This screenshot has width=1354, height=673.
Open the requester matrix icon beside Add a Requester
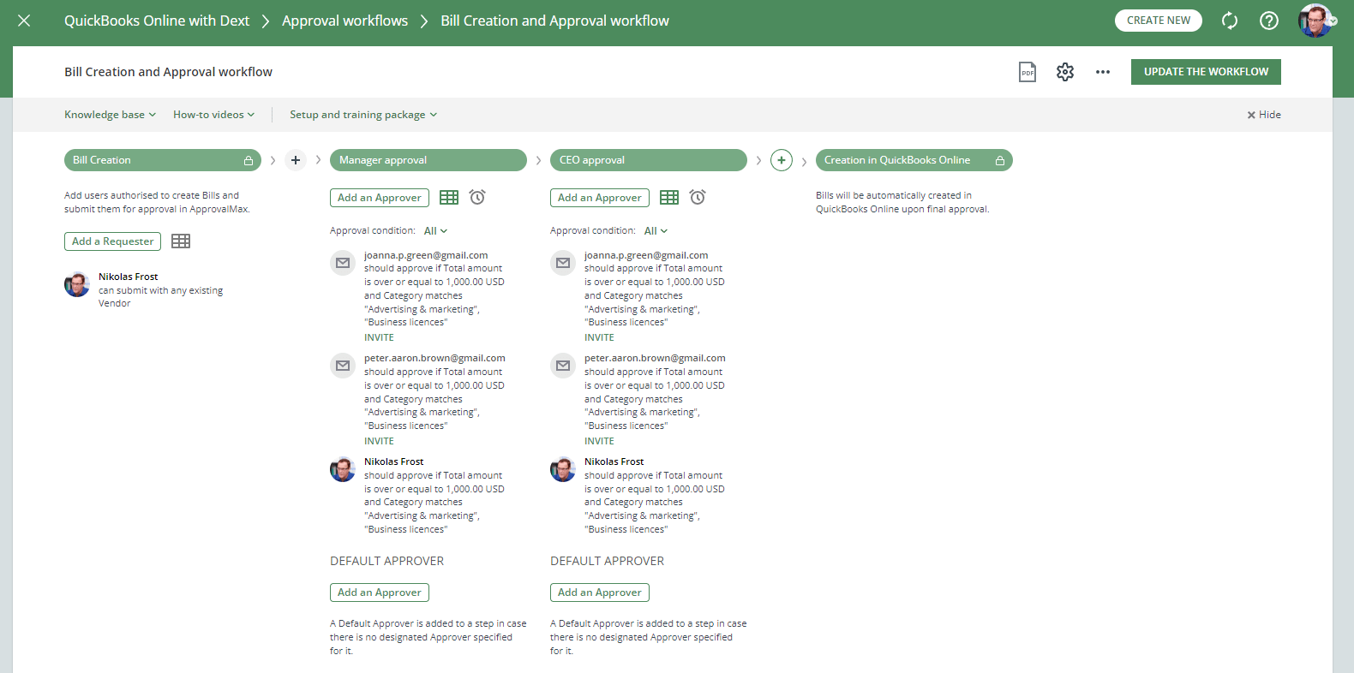(181, 241)
